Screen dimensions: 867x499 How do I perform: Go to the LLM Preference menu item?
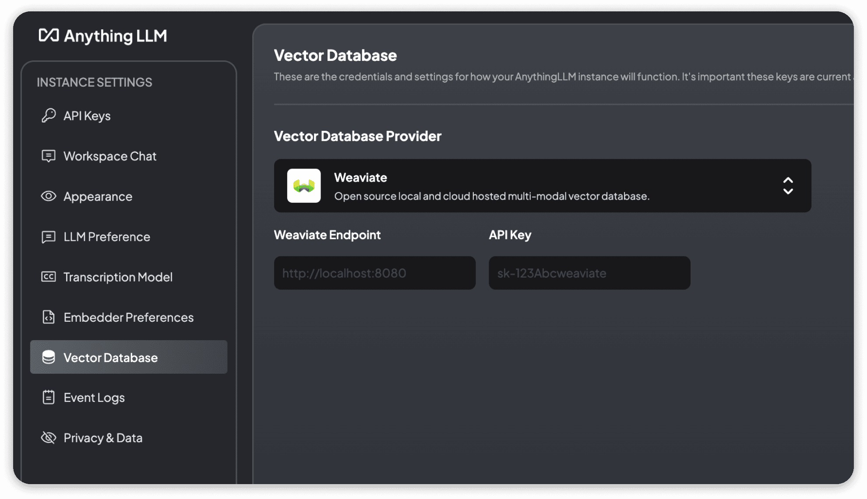coord(107,237)
